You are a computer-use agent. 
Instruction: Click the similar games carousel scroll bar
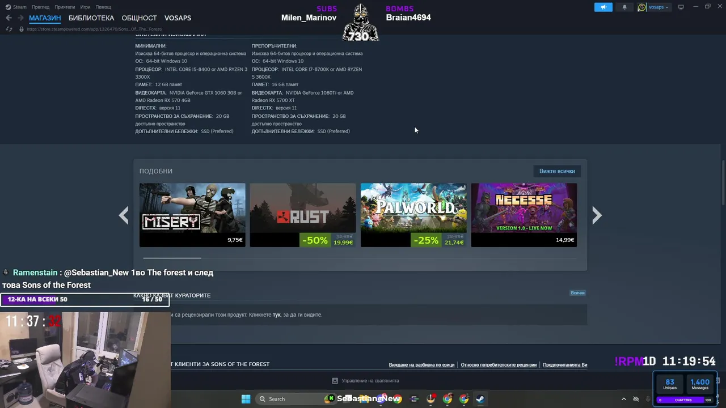pyautogui.click(x=172, y=258)
